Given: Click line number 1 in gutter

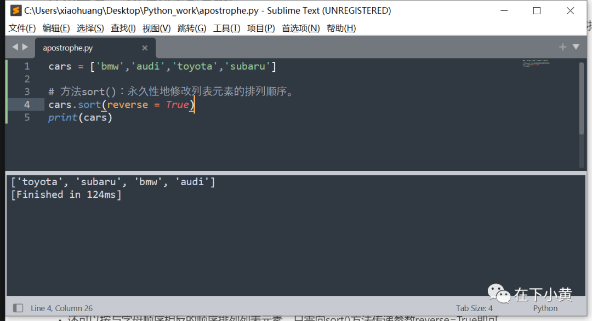Looking at the screenshot, I should (27, 66).
